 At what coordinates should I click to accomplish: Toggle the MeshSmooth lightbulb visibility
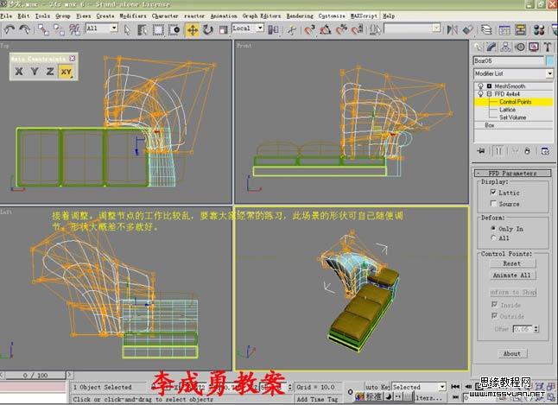[x=480, y=86]
